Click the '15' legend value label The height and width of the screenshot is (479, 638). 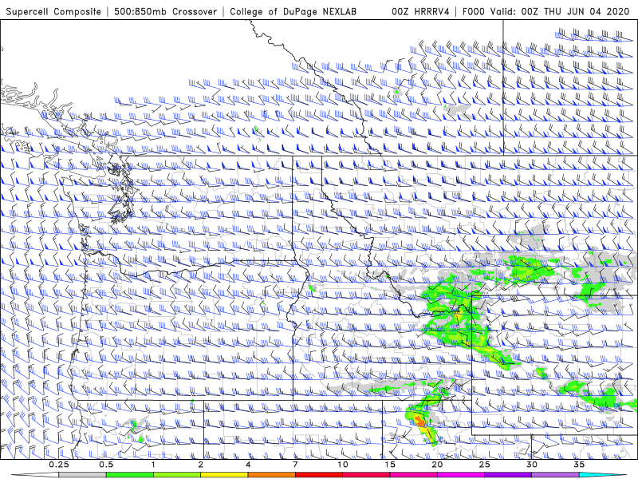point(390,465)
